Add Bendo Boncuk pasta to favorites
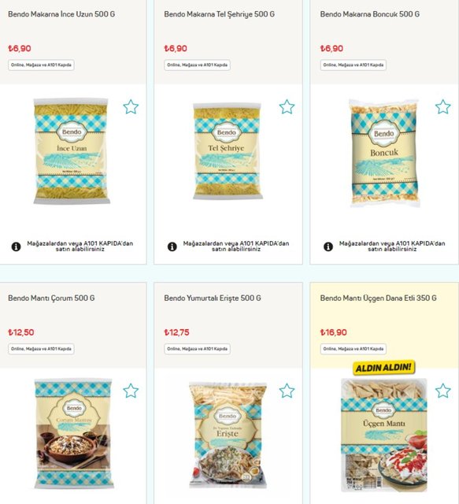The height and width of the screenshot is (504, 459). pyautogui.click(x=443, y=107)
